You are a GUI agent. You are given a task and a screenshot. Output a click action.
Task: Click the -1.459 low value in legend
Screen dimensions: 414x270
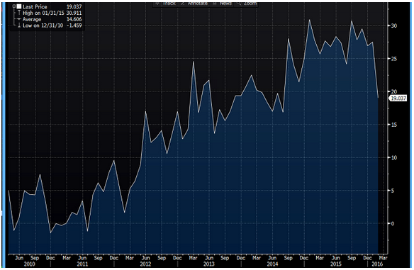click(x=74, y=26)
